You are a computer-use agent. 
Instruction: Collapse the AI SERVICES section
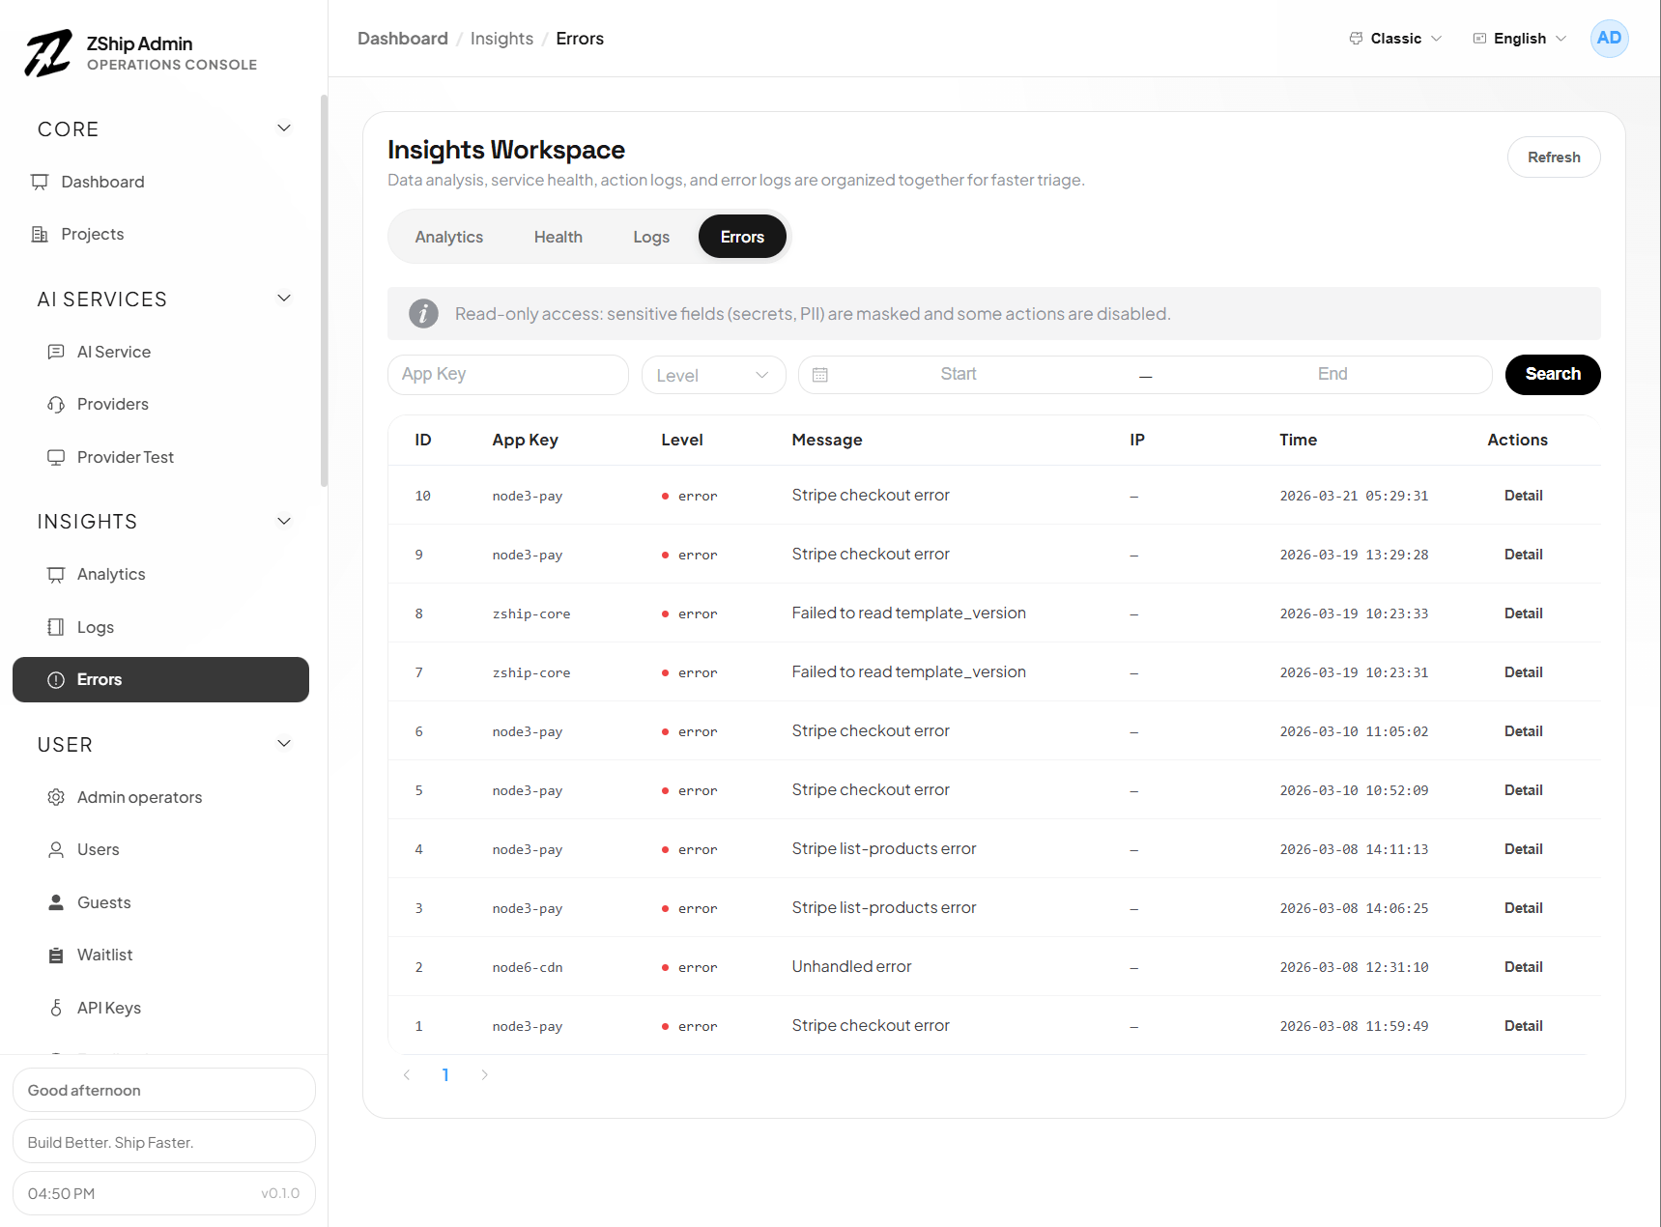(x=284, y=299)
